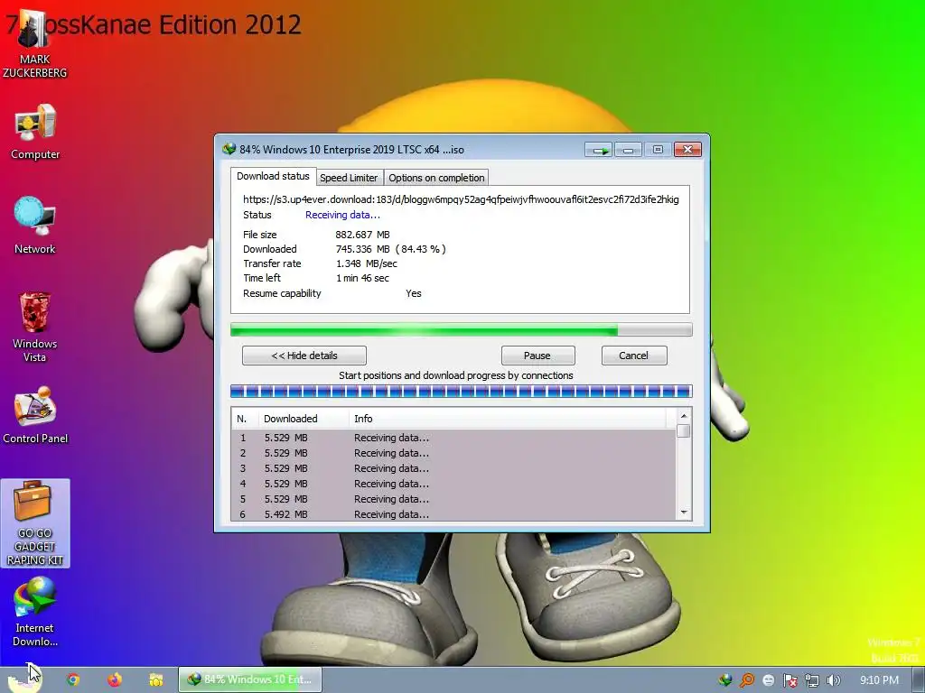Image resolution: width=925 pixels, height=693 pixels.
Task: Select connection row 2
Action: click(453, 453)
